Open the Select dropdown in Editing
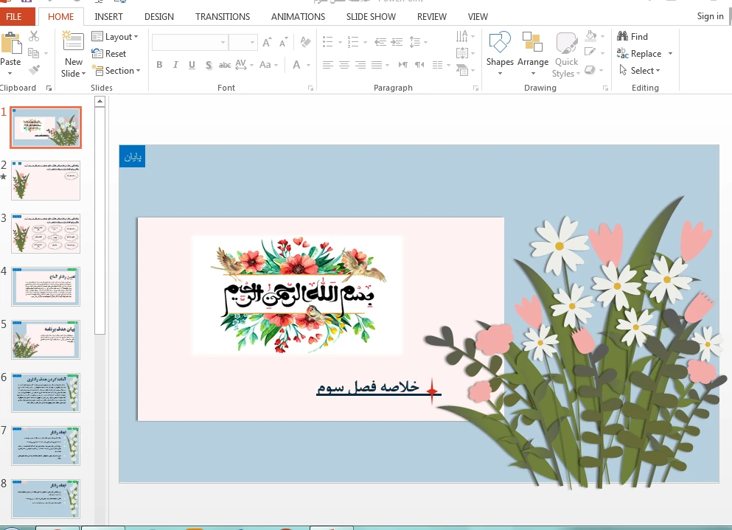Image resolution: width=732 pixels, height=530 pixels. coord(638,71)
